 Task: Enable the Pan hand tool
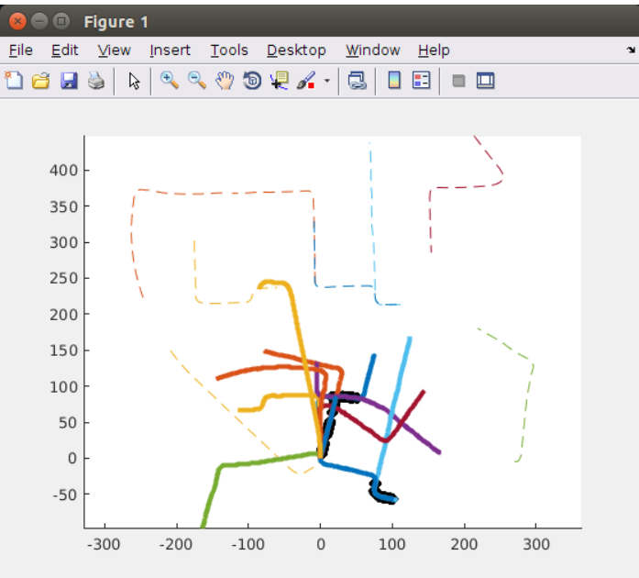[225, 81]
